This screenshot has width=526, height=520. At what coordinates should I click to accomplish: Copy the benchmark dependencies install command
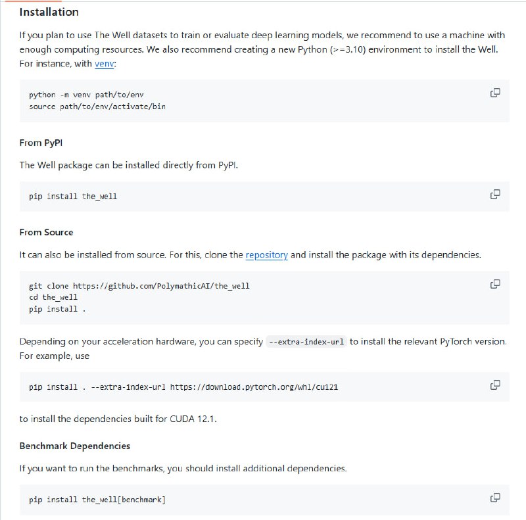tap(495, 498)
